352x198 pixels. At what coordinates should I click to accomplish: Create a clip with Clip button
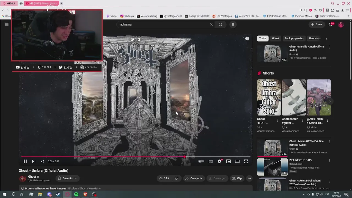click(237, 178)
